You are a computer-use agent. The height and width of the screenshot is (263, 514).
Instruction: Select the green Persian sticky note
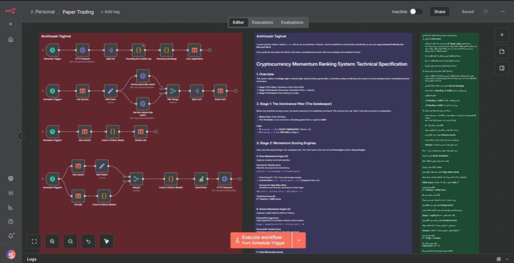(449, 143)
